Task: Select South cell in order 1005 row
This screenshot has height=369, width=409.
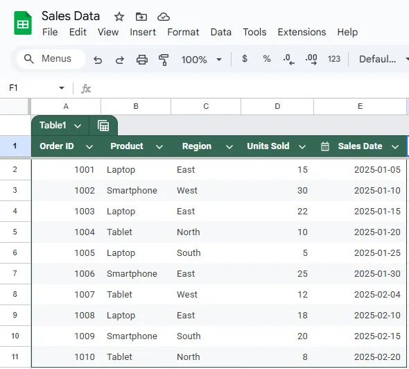Action: pos(206,253)
